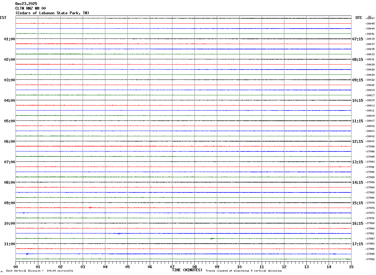Click the "(Cedars of Lebanon State Park, TN)" text
376x275 pixels.
(52, 13)
